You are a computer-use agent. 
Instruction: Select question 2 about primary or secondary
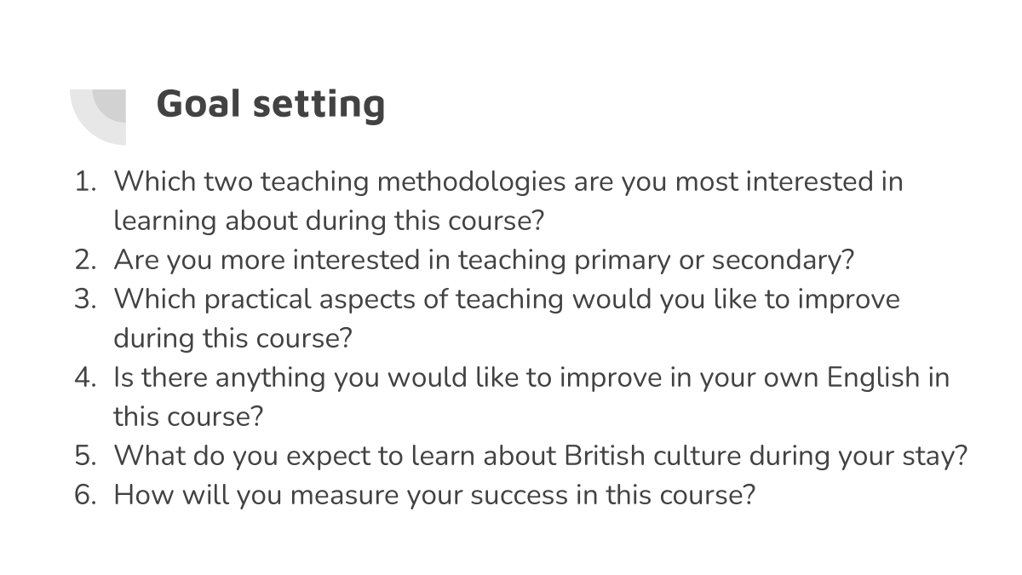click(484, 260)
